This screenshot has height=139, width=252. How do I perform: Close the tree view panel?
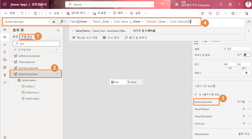(58, 30)
